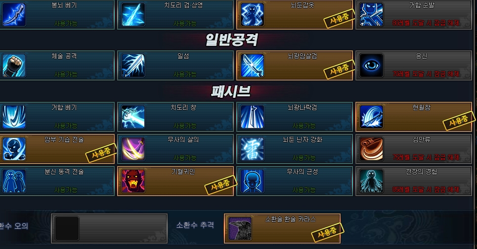Click the 심안류 locked skill icon

point(371,149)
